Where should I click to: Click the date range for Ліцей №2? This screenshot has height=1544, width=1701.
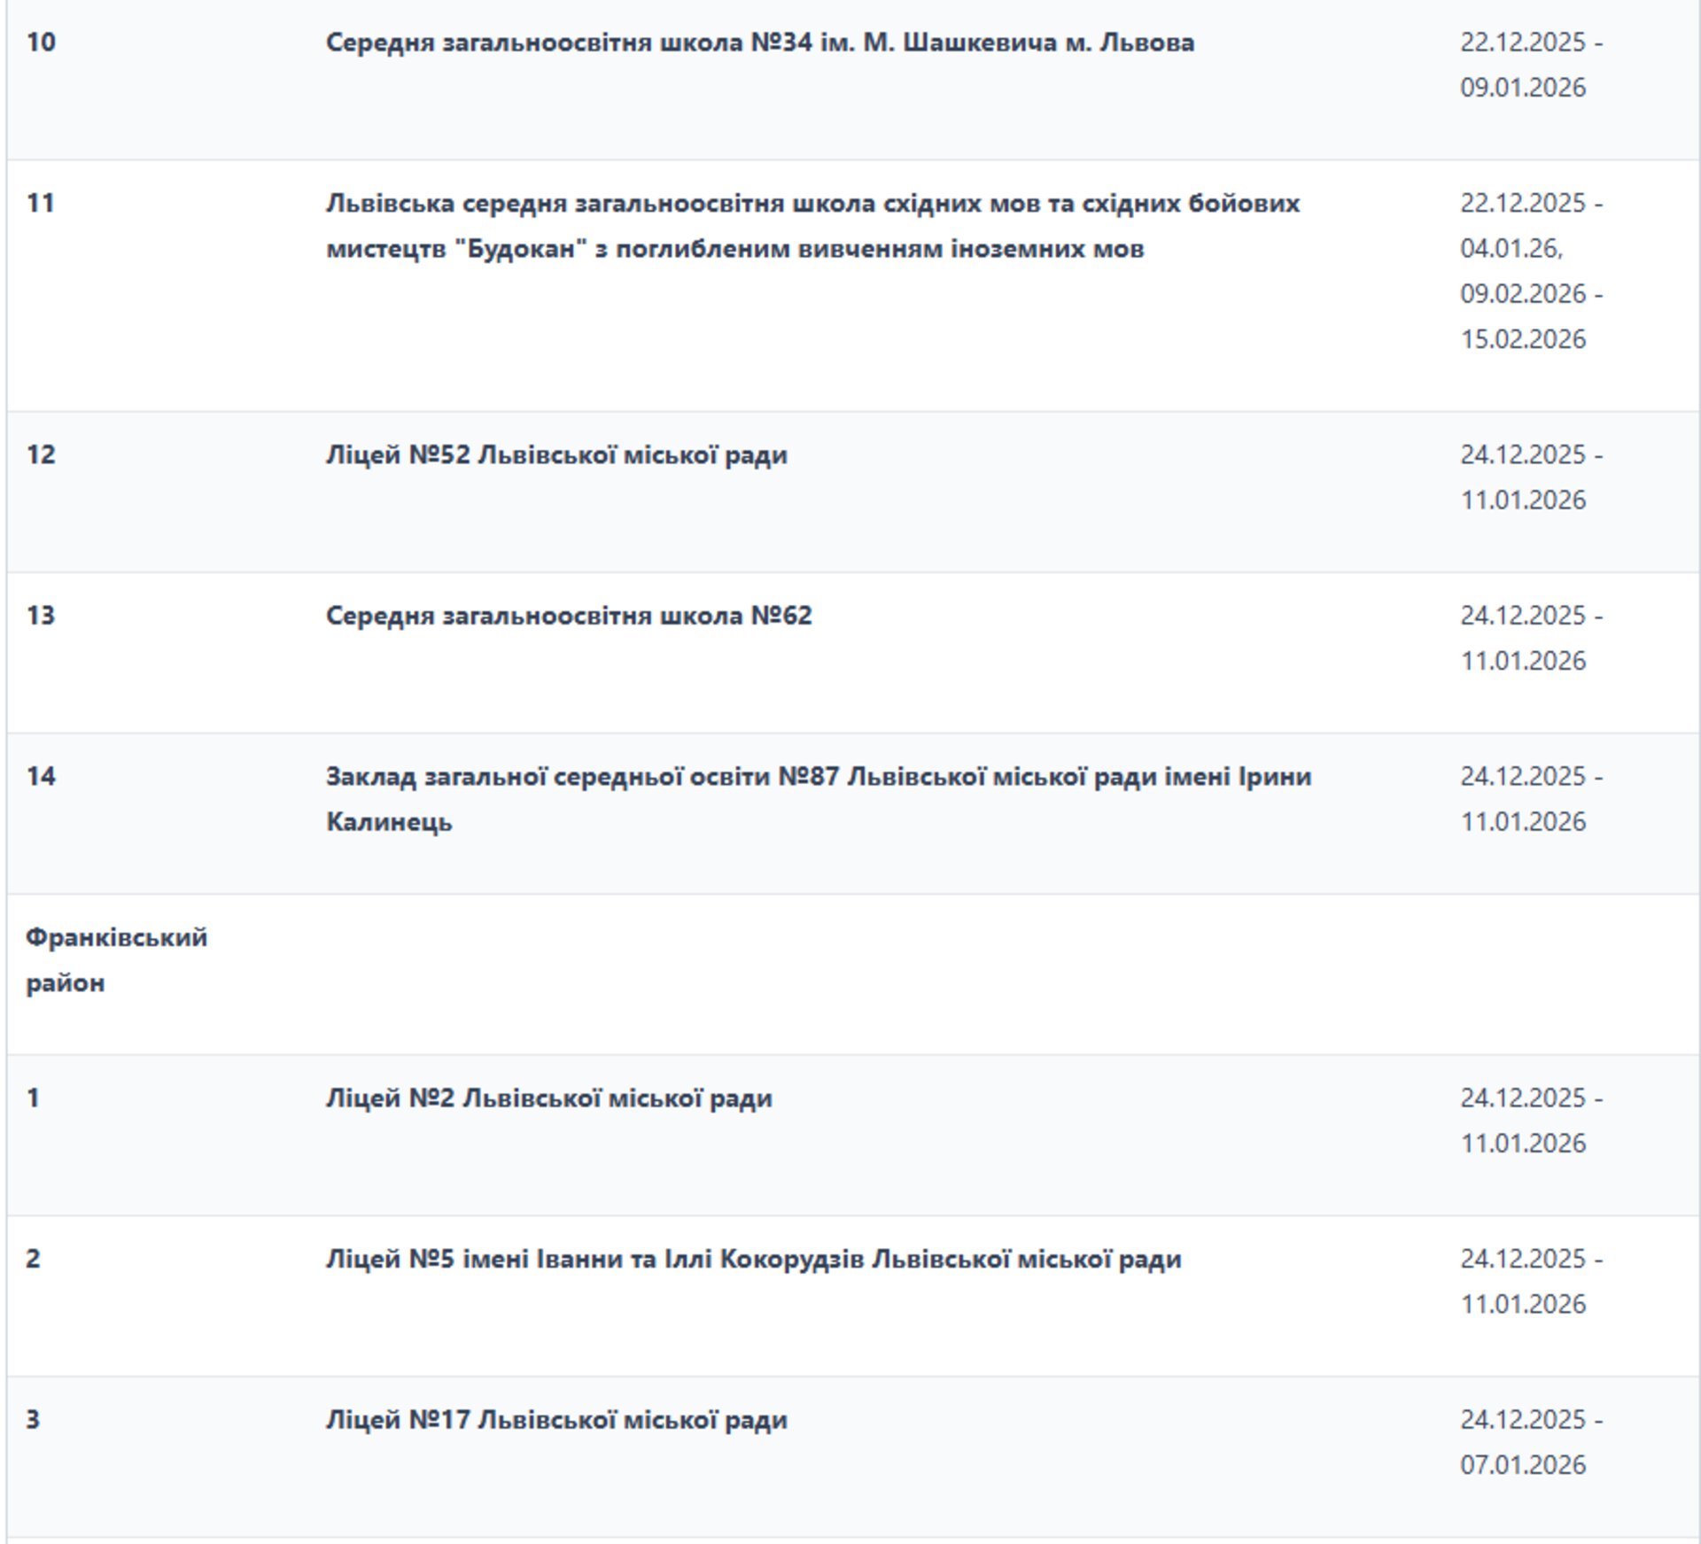coord(1530,1121)
